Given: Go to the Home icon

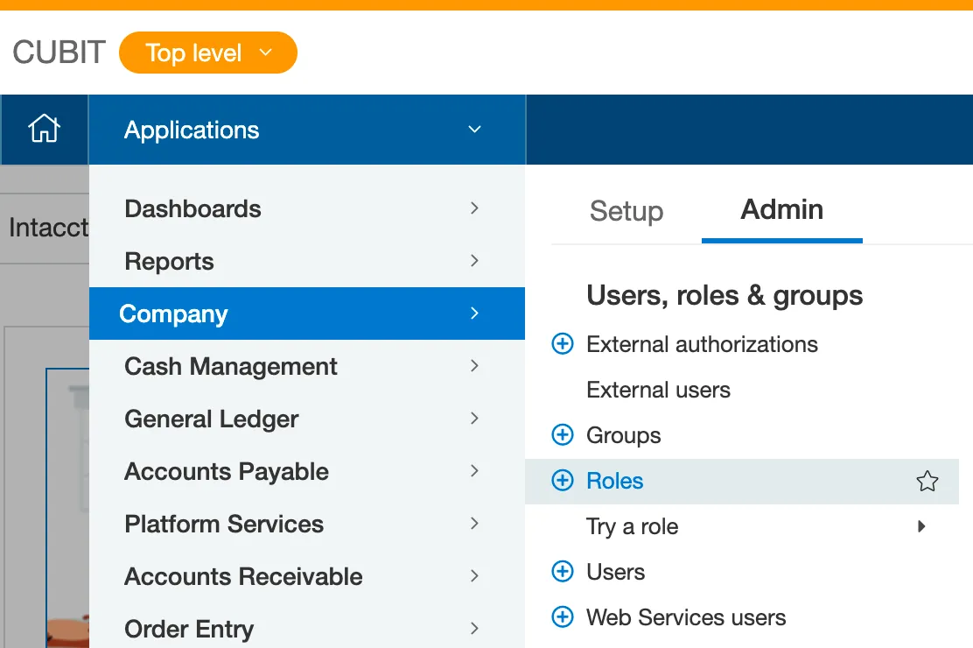Looking at the screenshot, I should coord(44,130).
